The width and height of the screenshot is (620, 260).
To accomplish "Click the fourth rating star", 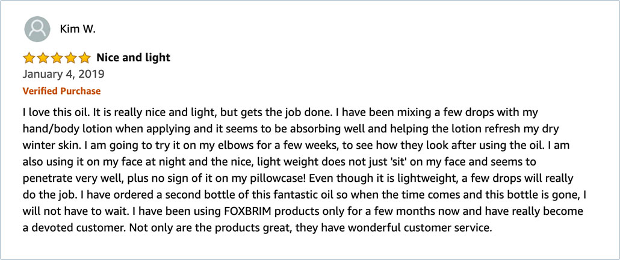I will [71, 58].
